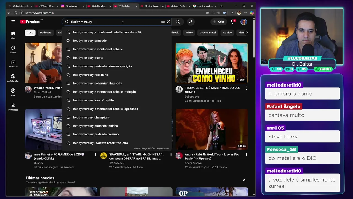The image size is (353, 199).
Task: Choose suggestion 'freddy mercury prateado primeira aparição'
Action: coord(117,66)
